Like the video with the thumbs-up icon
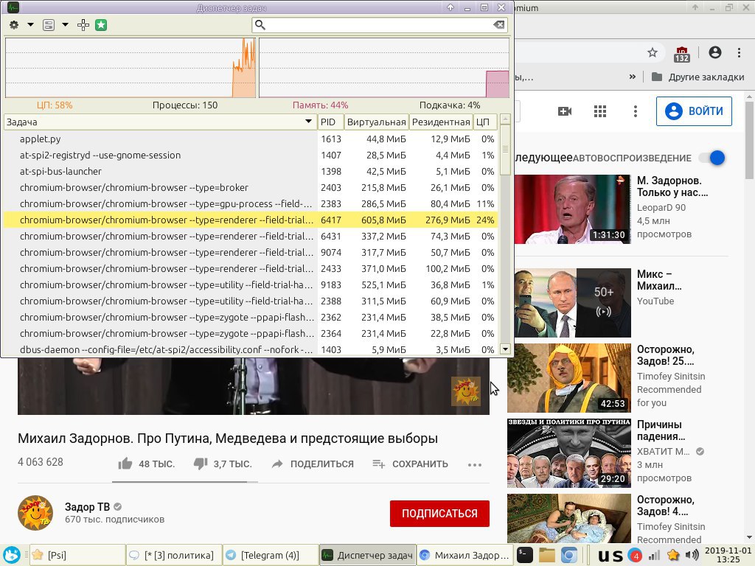 pos(125,464)
